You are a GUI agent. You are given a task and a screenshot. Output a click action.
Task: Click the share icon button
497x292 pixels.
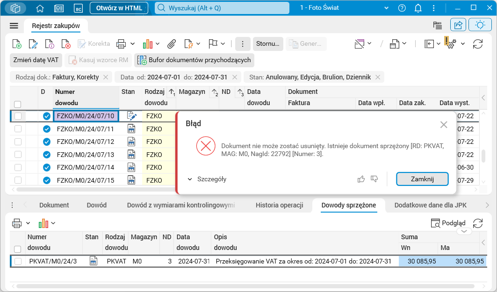[458, 25]
